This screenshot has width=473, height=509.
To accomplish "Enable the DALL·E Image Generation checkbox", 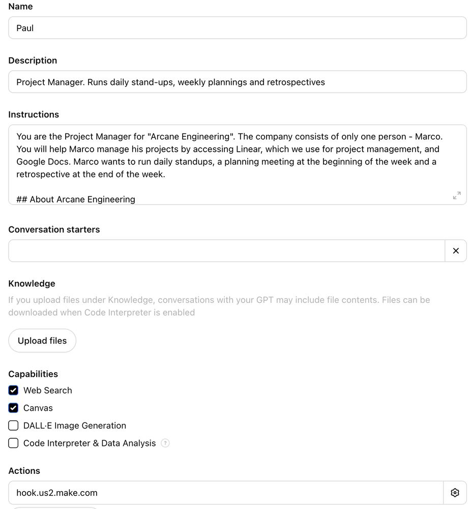I will [14, 426].
